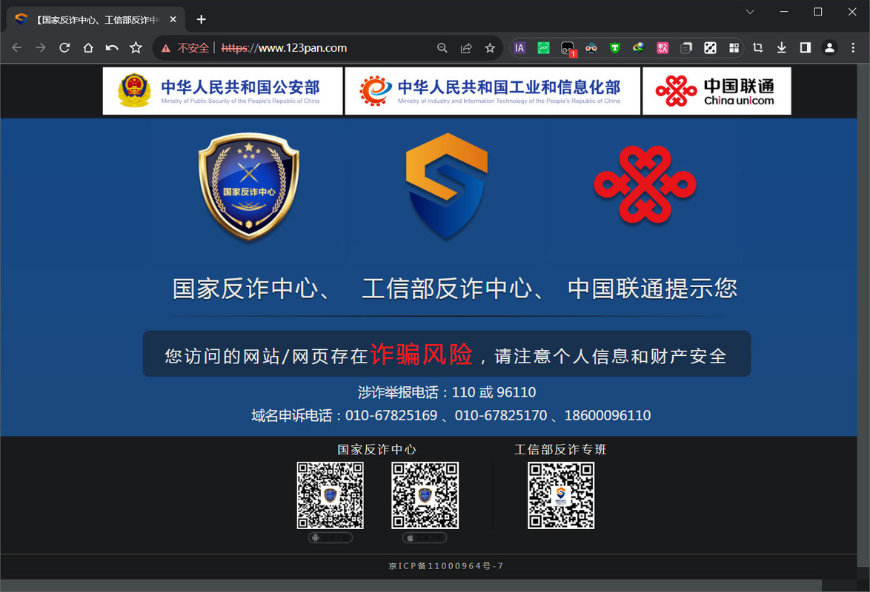The image size is (870, 592).
Task: Click the 国家反诈中心、工信部反诈中心、中国联通提示您 headline
Action: point(454,289)
